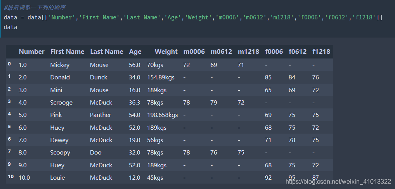Select the Mini first name cell
The image size is (395, 189).
[x=56, y=90]
